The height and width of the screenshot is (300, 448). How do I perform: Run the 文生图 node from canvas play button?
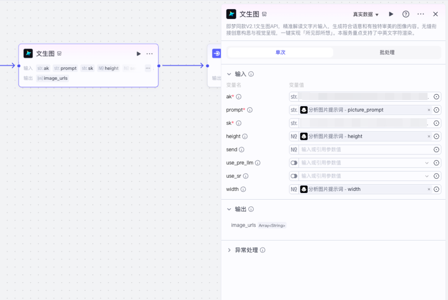click(139, 54)
